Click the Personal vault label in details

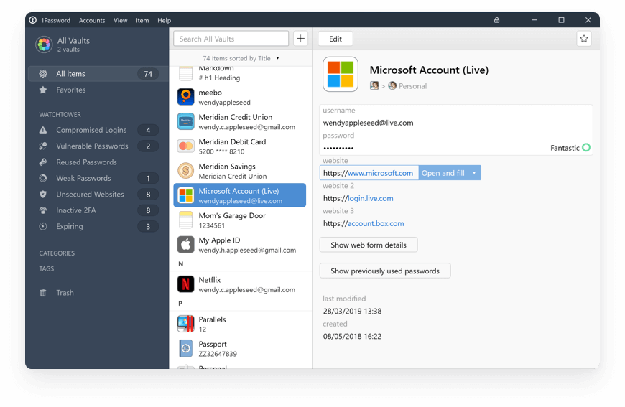click(412, 86)
